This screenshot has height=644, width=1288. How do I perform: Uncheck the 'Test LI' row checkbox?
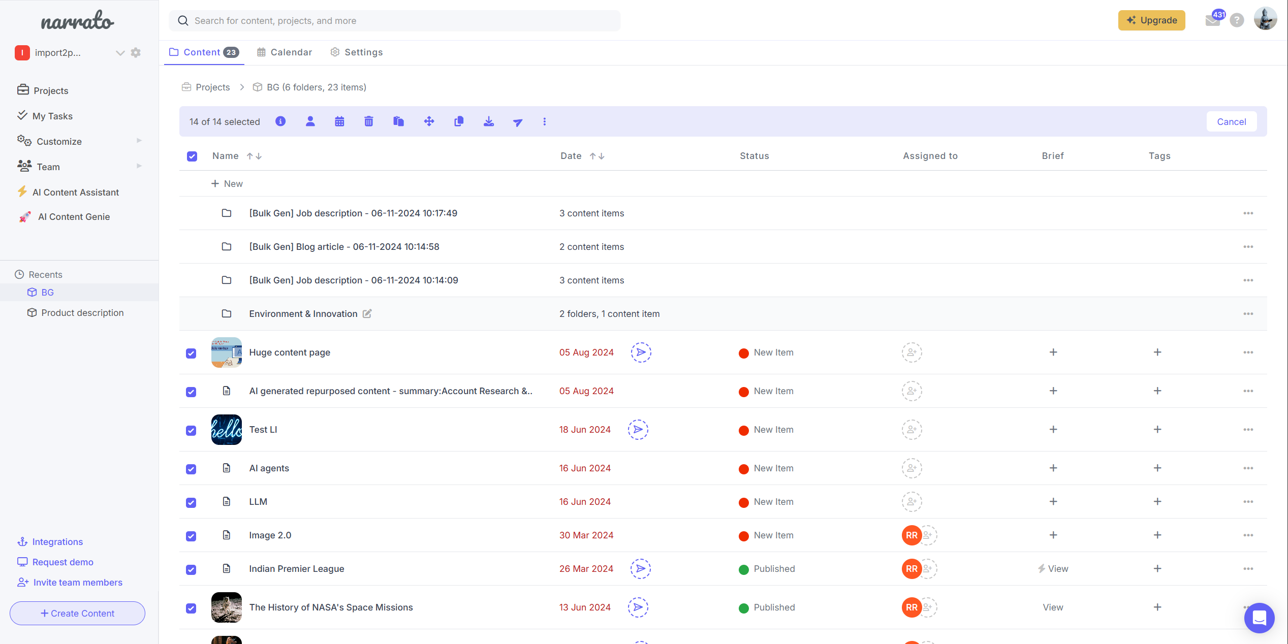point(191,430)
